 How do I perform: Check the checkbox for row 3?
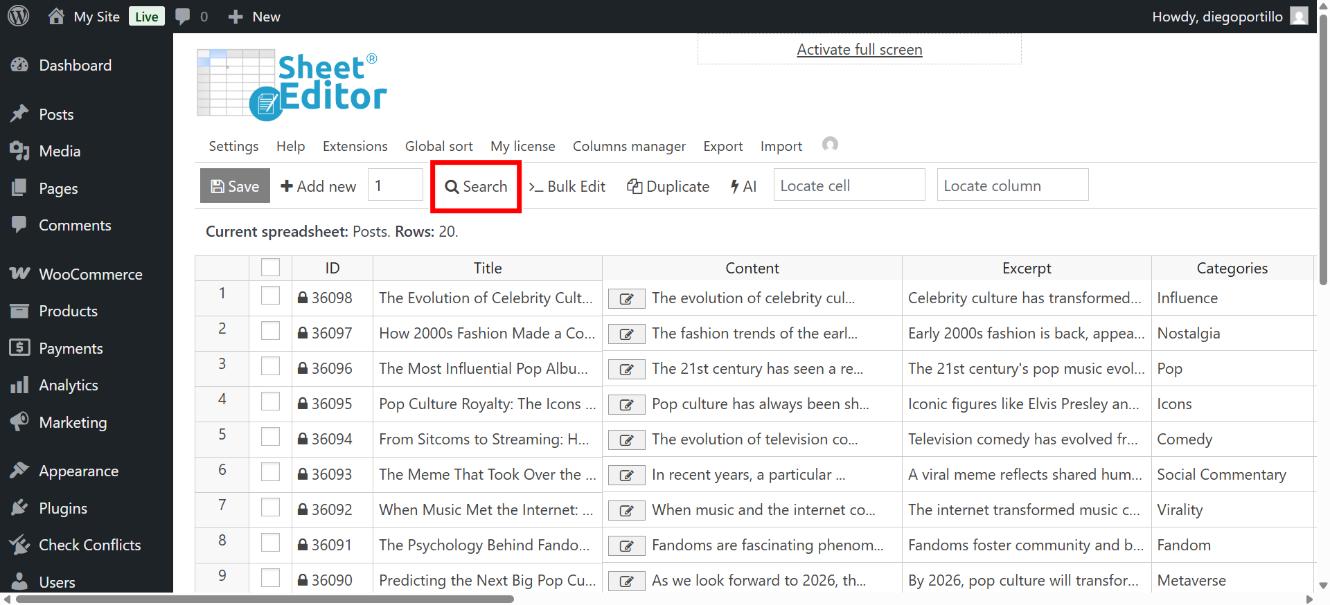[x=270, y=366]
